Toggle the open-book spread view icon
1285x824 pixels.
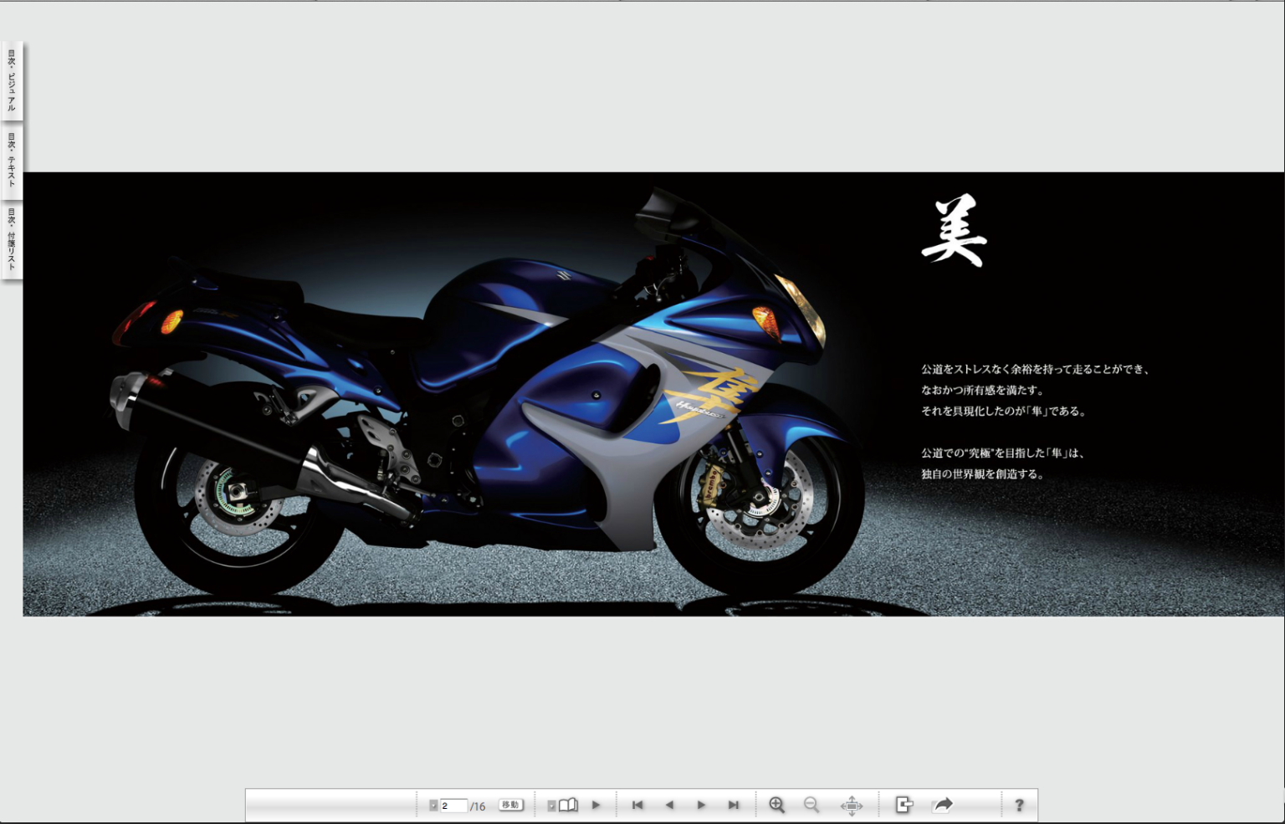(568, 805)
